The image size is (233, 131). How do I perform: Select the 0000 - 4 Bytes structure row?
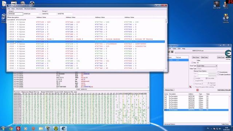[86, 22]
